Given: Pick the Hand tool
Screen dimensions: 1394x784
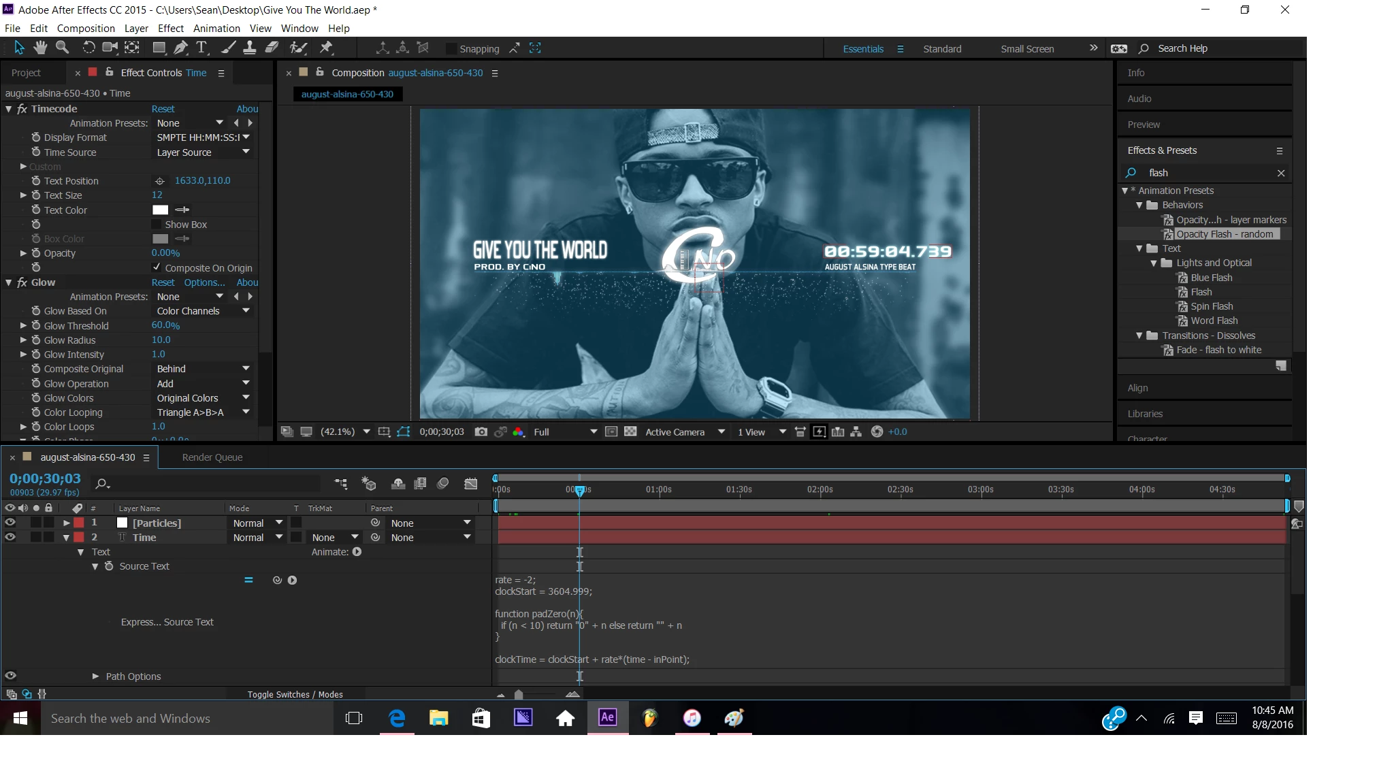Looking at the screenshot, I should [40, 48].
